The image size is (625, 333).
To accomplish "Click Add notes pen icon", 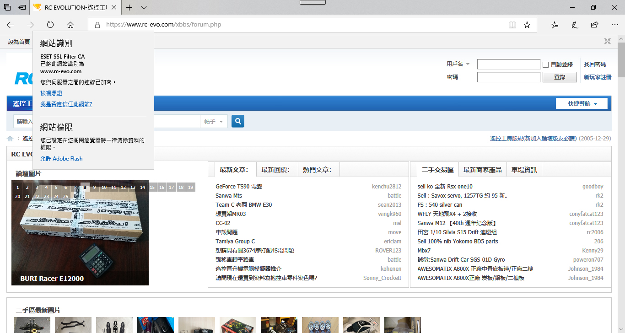I will coord(575,25).
